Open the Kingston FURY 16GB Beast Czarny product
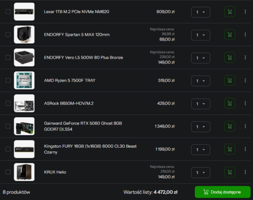Viewport: 253px width, 200px height. coord(90,149)
